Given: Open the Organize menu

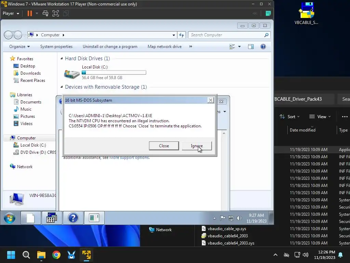Looking at the screenshot, I should coord(19,47).
